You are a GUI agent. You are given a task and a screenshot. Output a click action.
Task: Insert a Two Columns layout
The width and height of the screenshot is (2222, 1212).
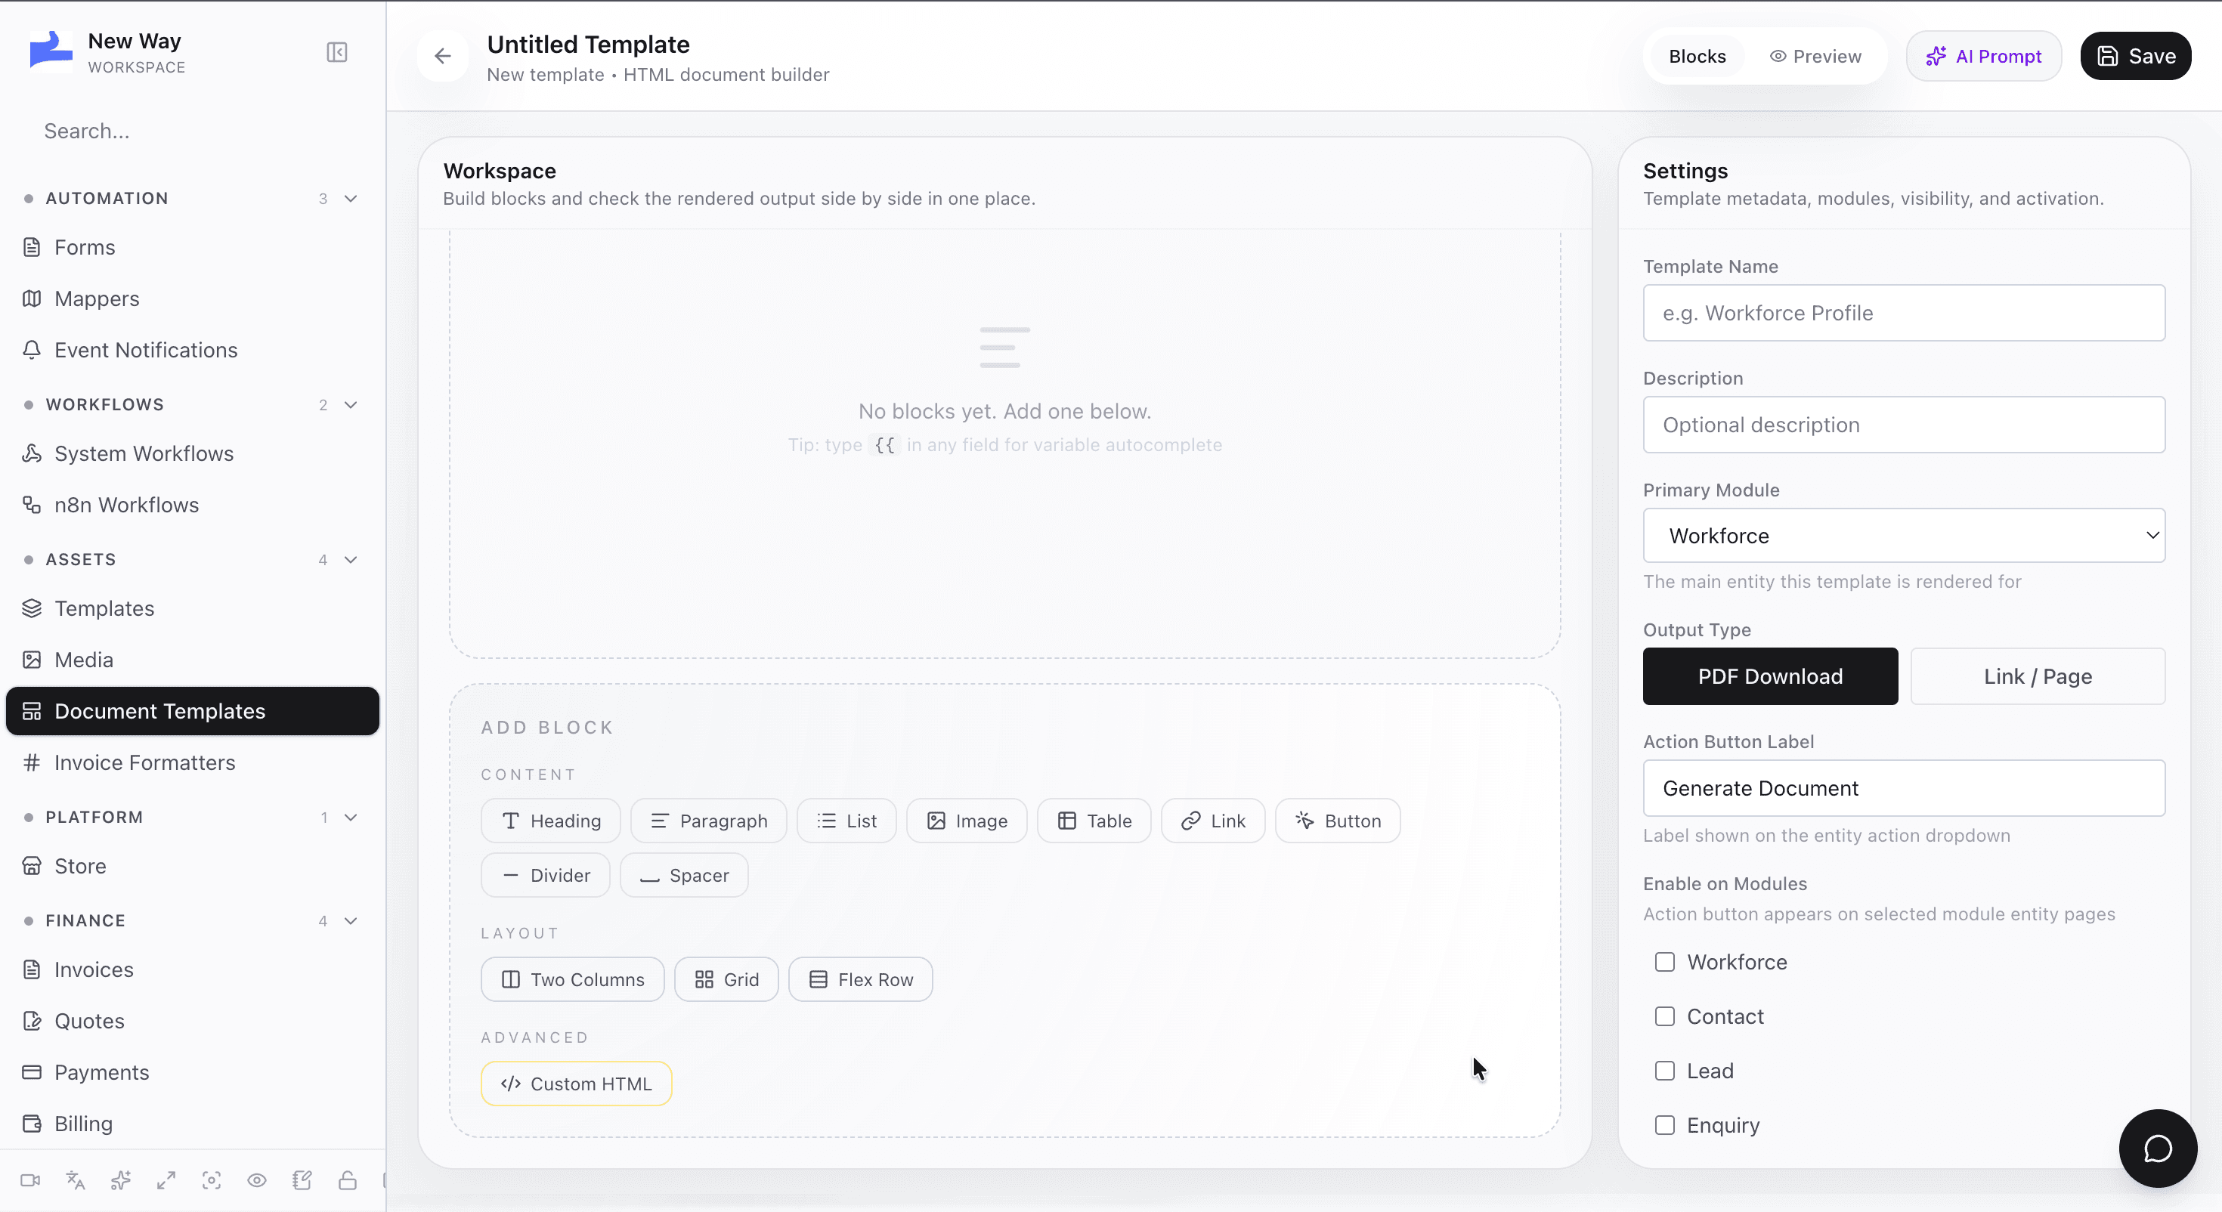click(573, 979)
